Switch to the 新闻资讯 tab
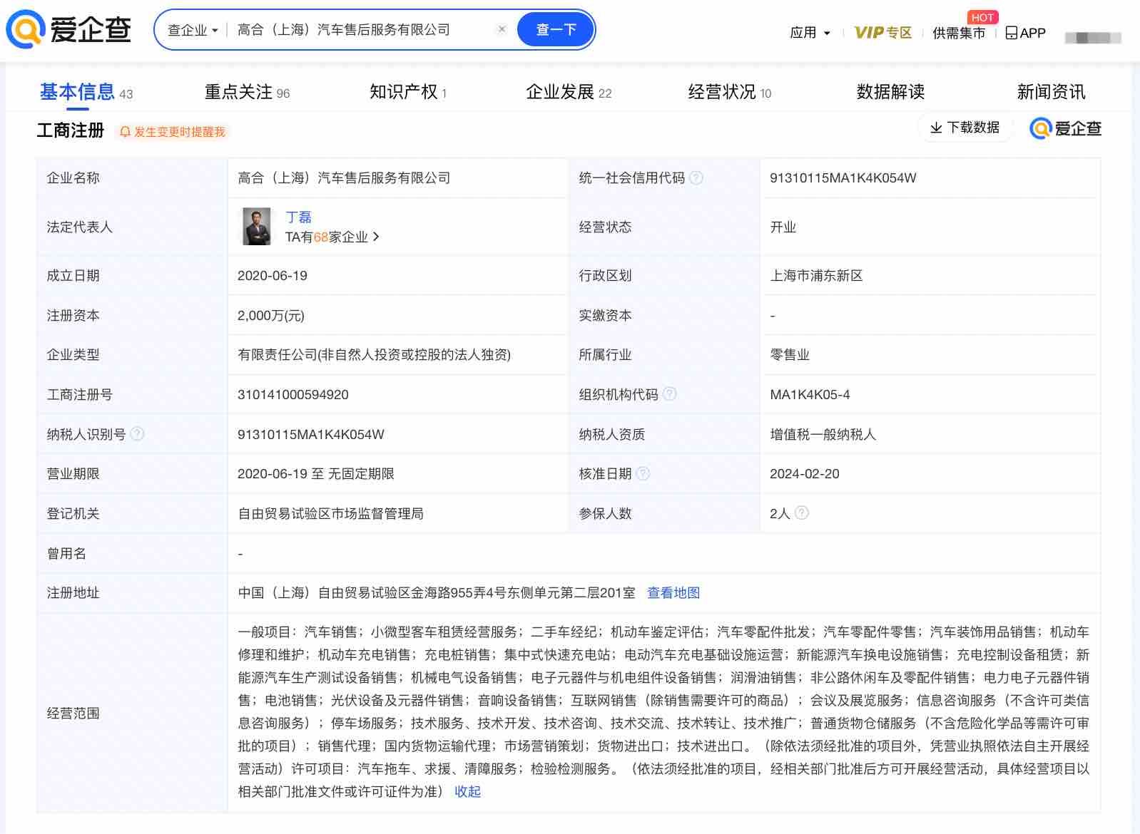1140x834 pixels. click(1051, 92)
